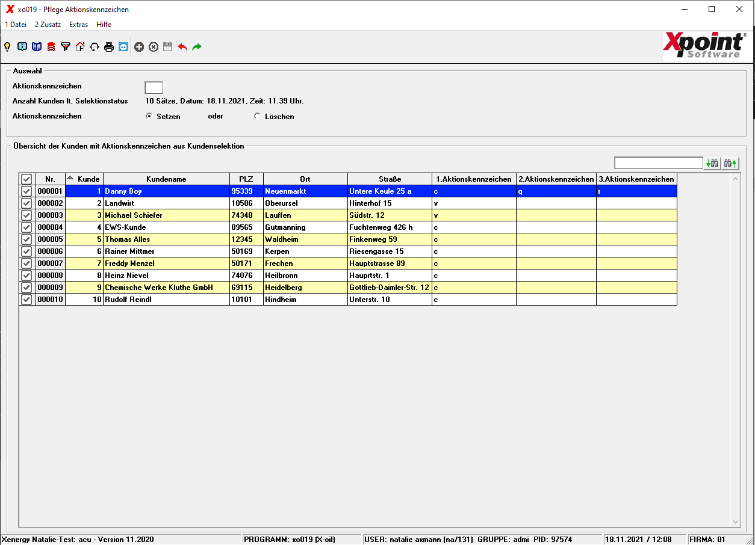Sort by the Straße column header
Image resolution: width=755 pixels, height=545 pixels.
point(390,179)
